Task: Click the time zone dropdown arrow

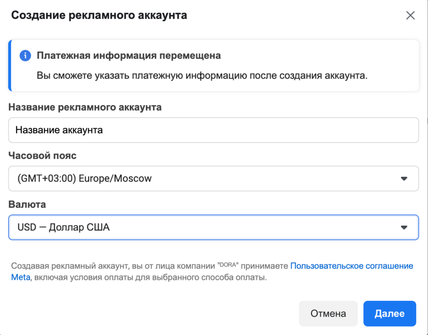Action: (404, 179)
